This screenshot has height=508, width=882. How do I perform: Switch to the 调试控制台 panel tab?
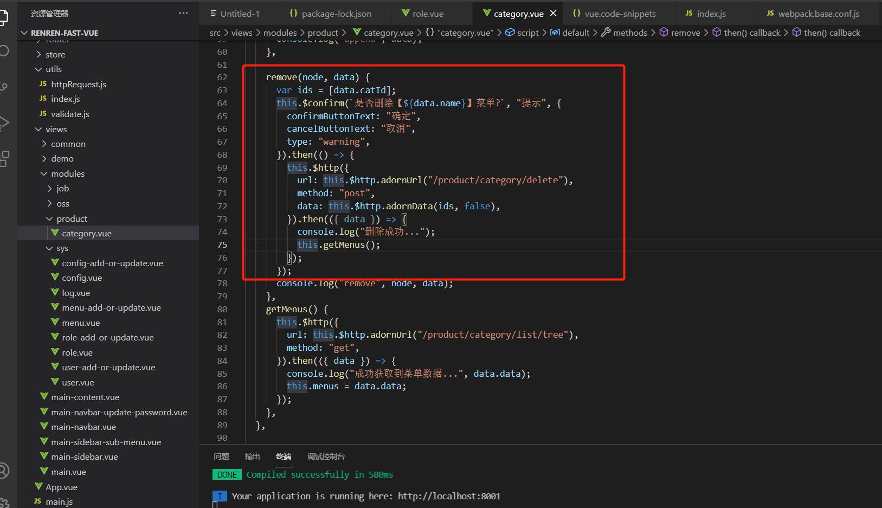click(x=326, y=456)
